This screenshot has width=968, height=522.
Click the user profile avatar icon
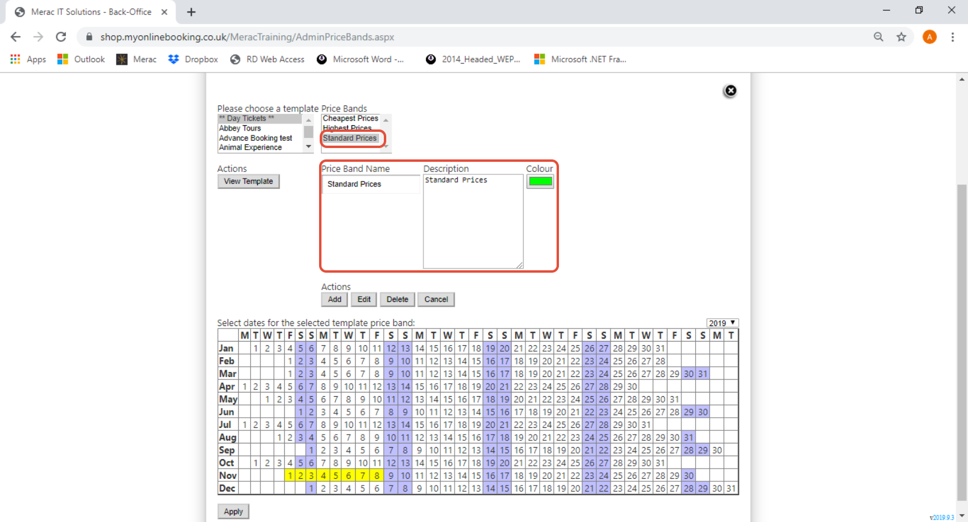929,37
